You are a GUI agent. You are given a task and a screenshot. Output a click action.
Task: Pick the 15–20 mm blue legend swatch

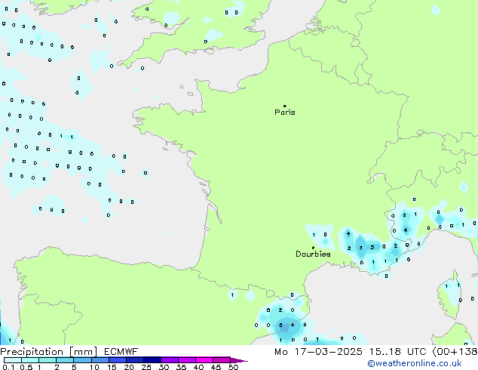(x=117, y=360)
